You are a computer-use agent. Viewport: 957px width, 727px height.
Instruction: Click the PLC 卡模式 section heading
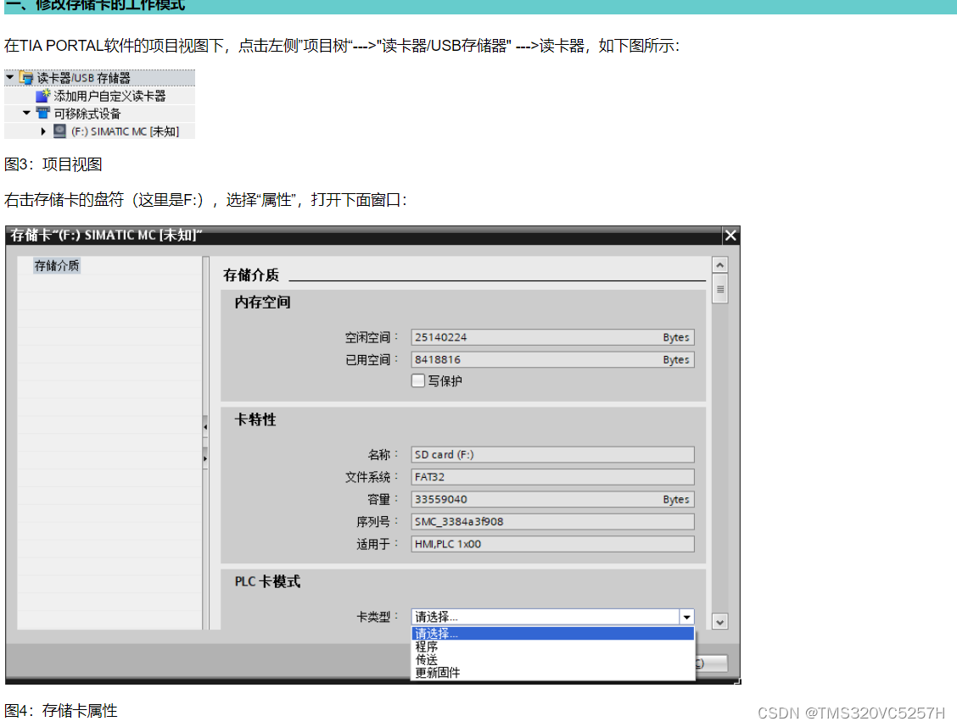point(267,581)
